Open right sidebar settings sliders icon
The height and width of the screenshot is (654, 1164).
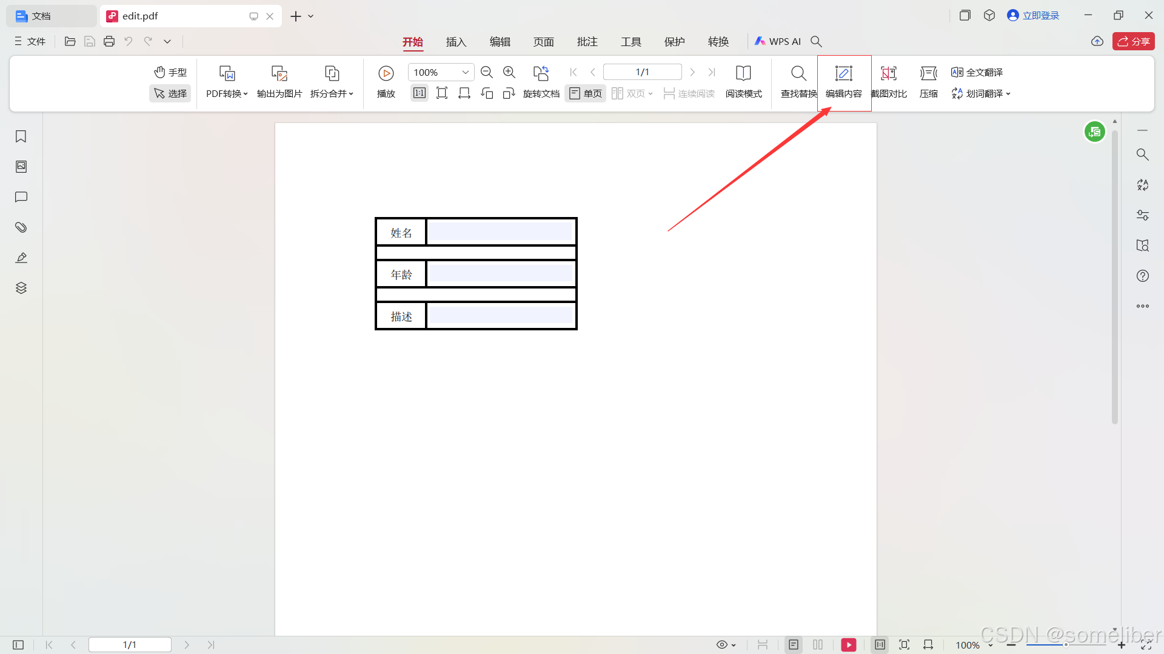(1143, 215)
